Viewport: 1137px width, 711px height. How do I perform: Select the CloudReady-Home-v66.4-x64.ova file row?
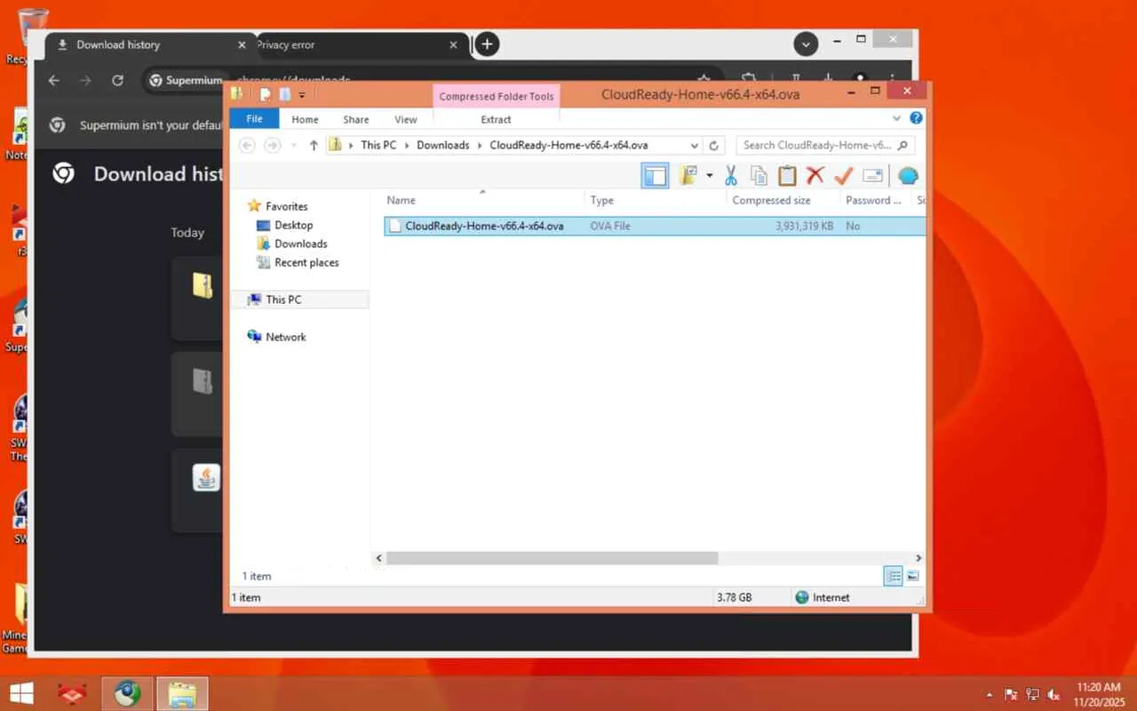coord(655,226)
